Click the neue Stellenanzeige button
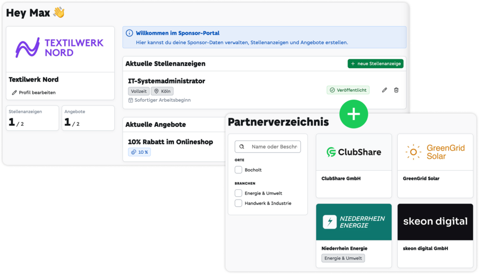 pos(376,64)
